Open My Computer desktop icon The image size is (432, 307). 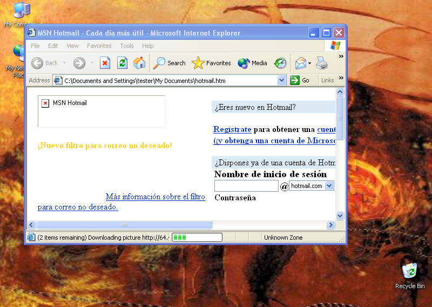click(x=21, y=15)
